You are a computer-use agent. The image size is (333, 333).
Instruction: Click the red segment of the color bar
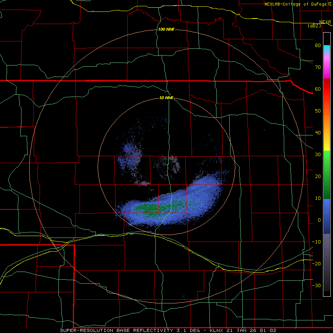(327, 89)
